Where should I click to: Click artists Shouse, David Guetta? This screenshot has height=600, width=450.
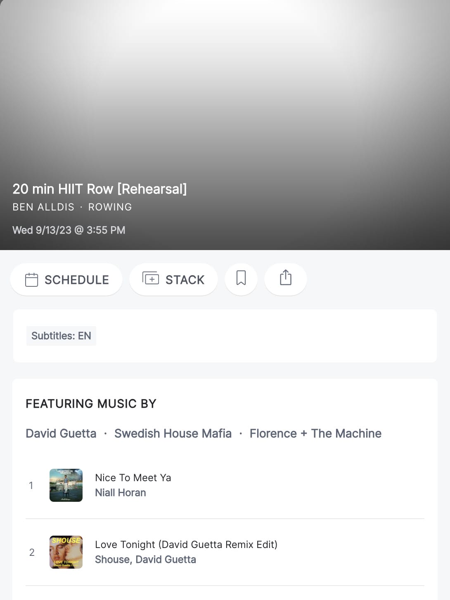tap(146, 560)
